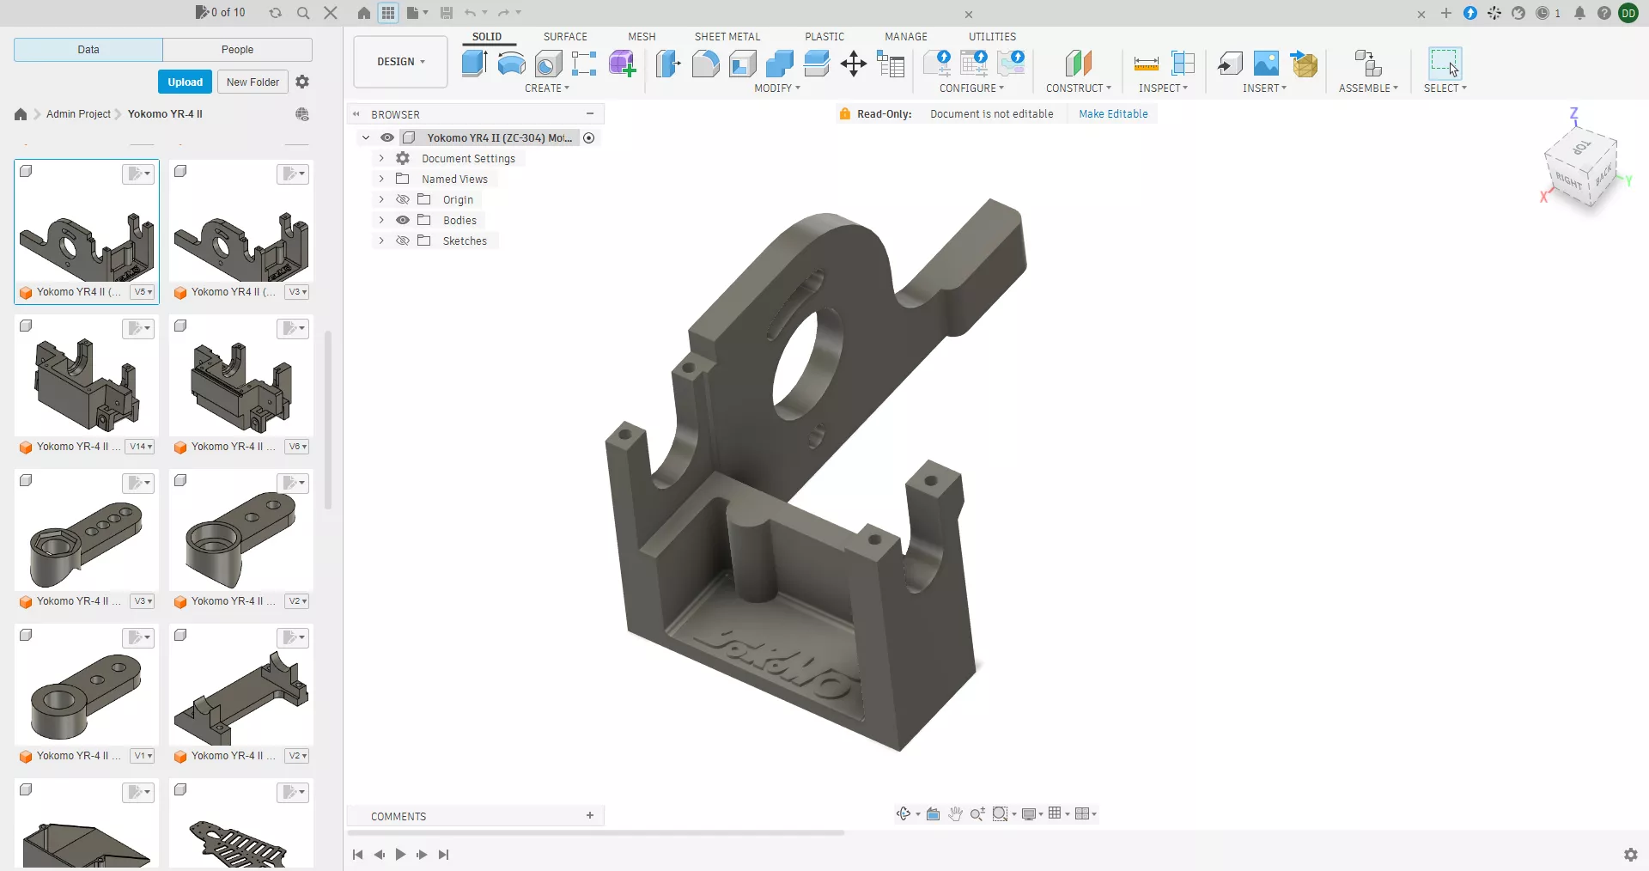Select the Revolve tool icon
This screenshot has width=1649, height=871.
coord(511,64)
